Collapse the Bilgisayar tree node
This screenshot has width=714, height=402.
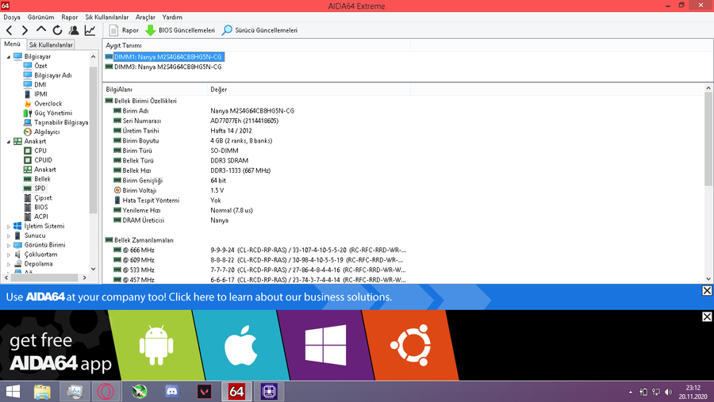click(x=8, y=57)
